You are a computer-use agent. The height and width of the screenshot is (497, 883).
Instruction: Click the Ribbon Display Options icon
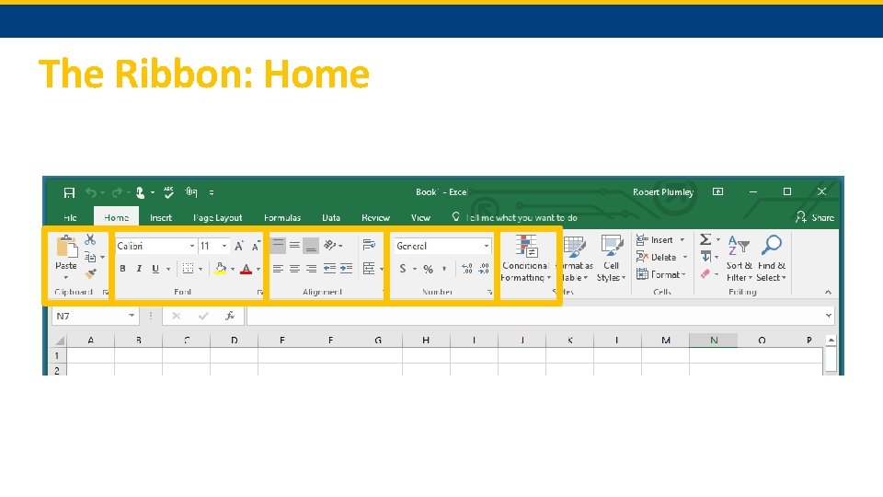(x=718, y=192)
